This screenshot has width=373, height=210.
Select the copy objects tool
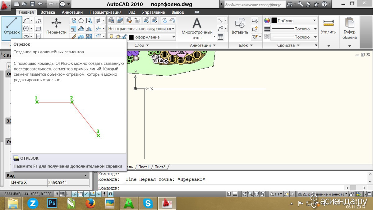[73, 20]
